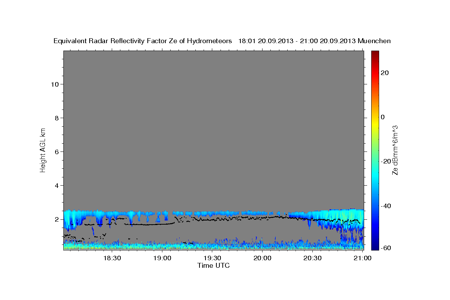This screenshot has height=300, width=450.
Task: Click the height axis label 6
Action: pyautogui.click(x=57, y=151)
